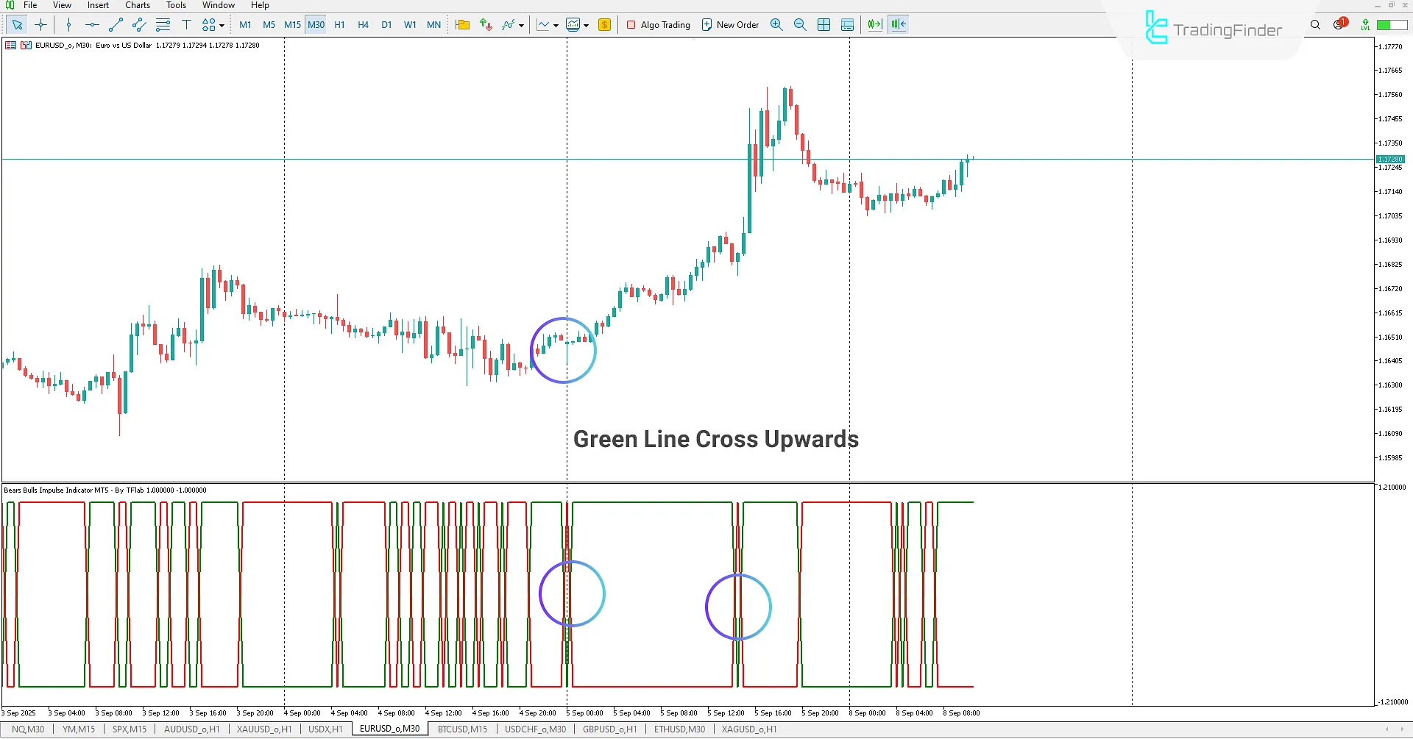The image size is (1413, 739).
Task: Click the Zoom Out magnifier icon
Action: pyautogui.click(x=800, y=24)
